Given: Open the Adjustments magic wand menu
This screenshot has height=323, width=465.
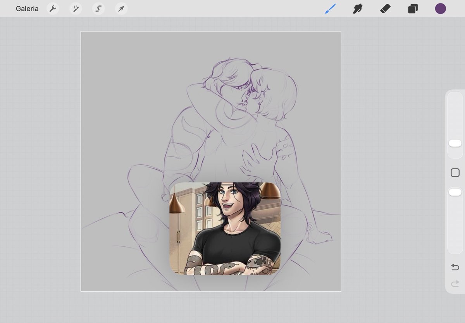Looking at the screenshot, I should click(x=76, y=9).
